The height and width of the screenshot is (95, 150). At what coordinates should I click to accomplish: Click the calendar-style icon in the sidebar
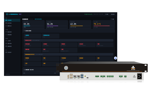tap(6, 46)
